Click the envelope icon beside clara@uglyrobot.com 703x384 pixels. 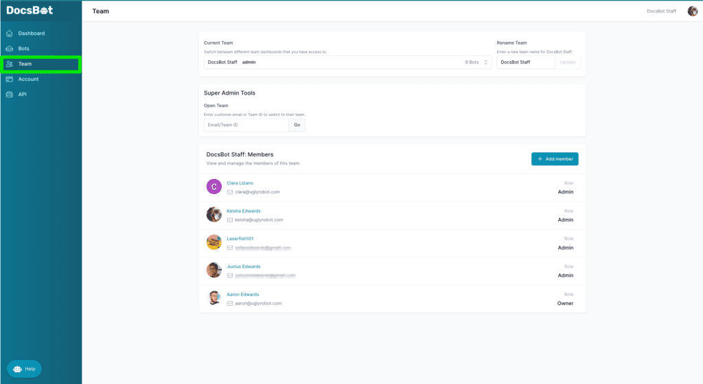click(230, 192)
